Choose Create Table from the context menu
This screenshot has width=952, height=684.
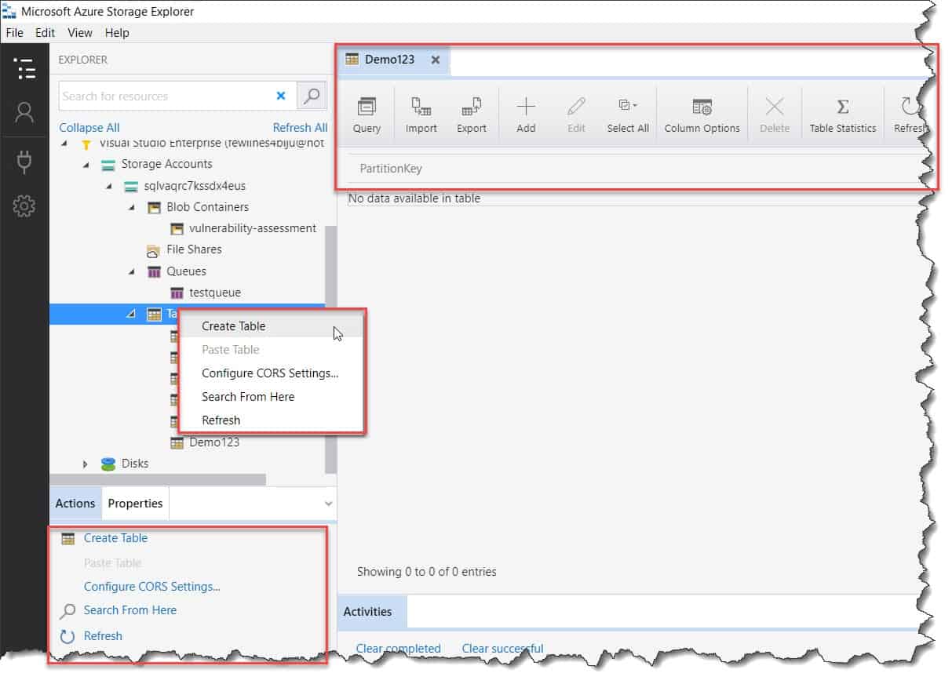(233, 326)
